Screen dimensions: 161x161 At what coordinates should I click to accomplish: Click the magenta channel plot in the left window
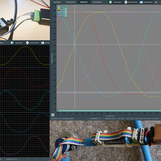tap(25, 146)
